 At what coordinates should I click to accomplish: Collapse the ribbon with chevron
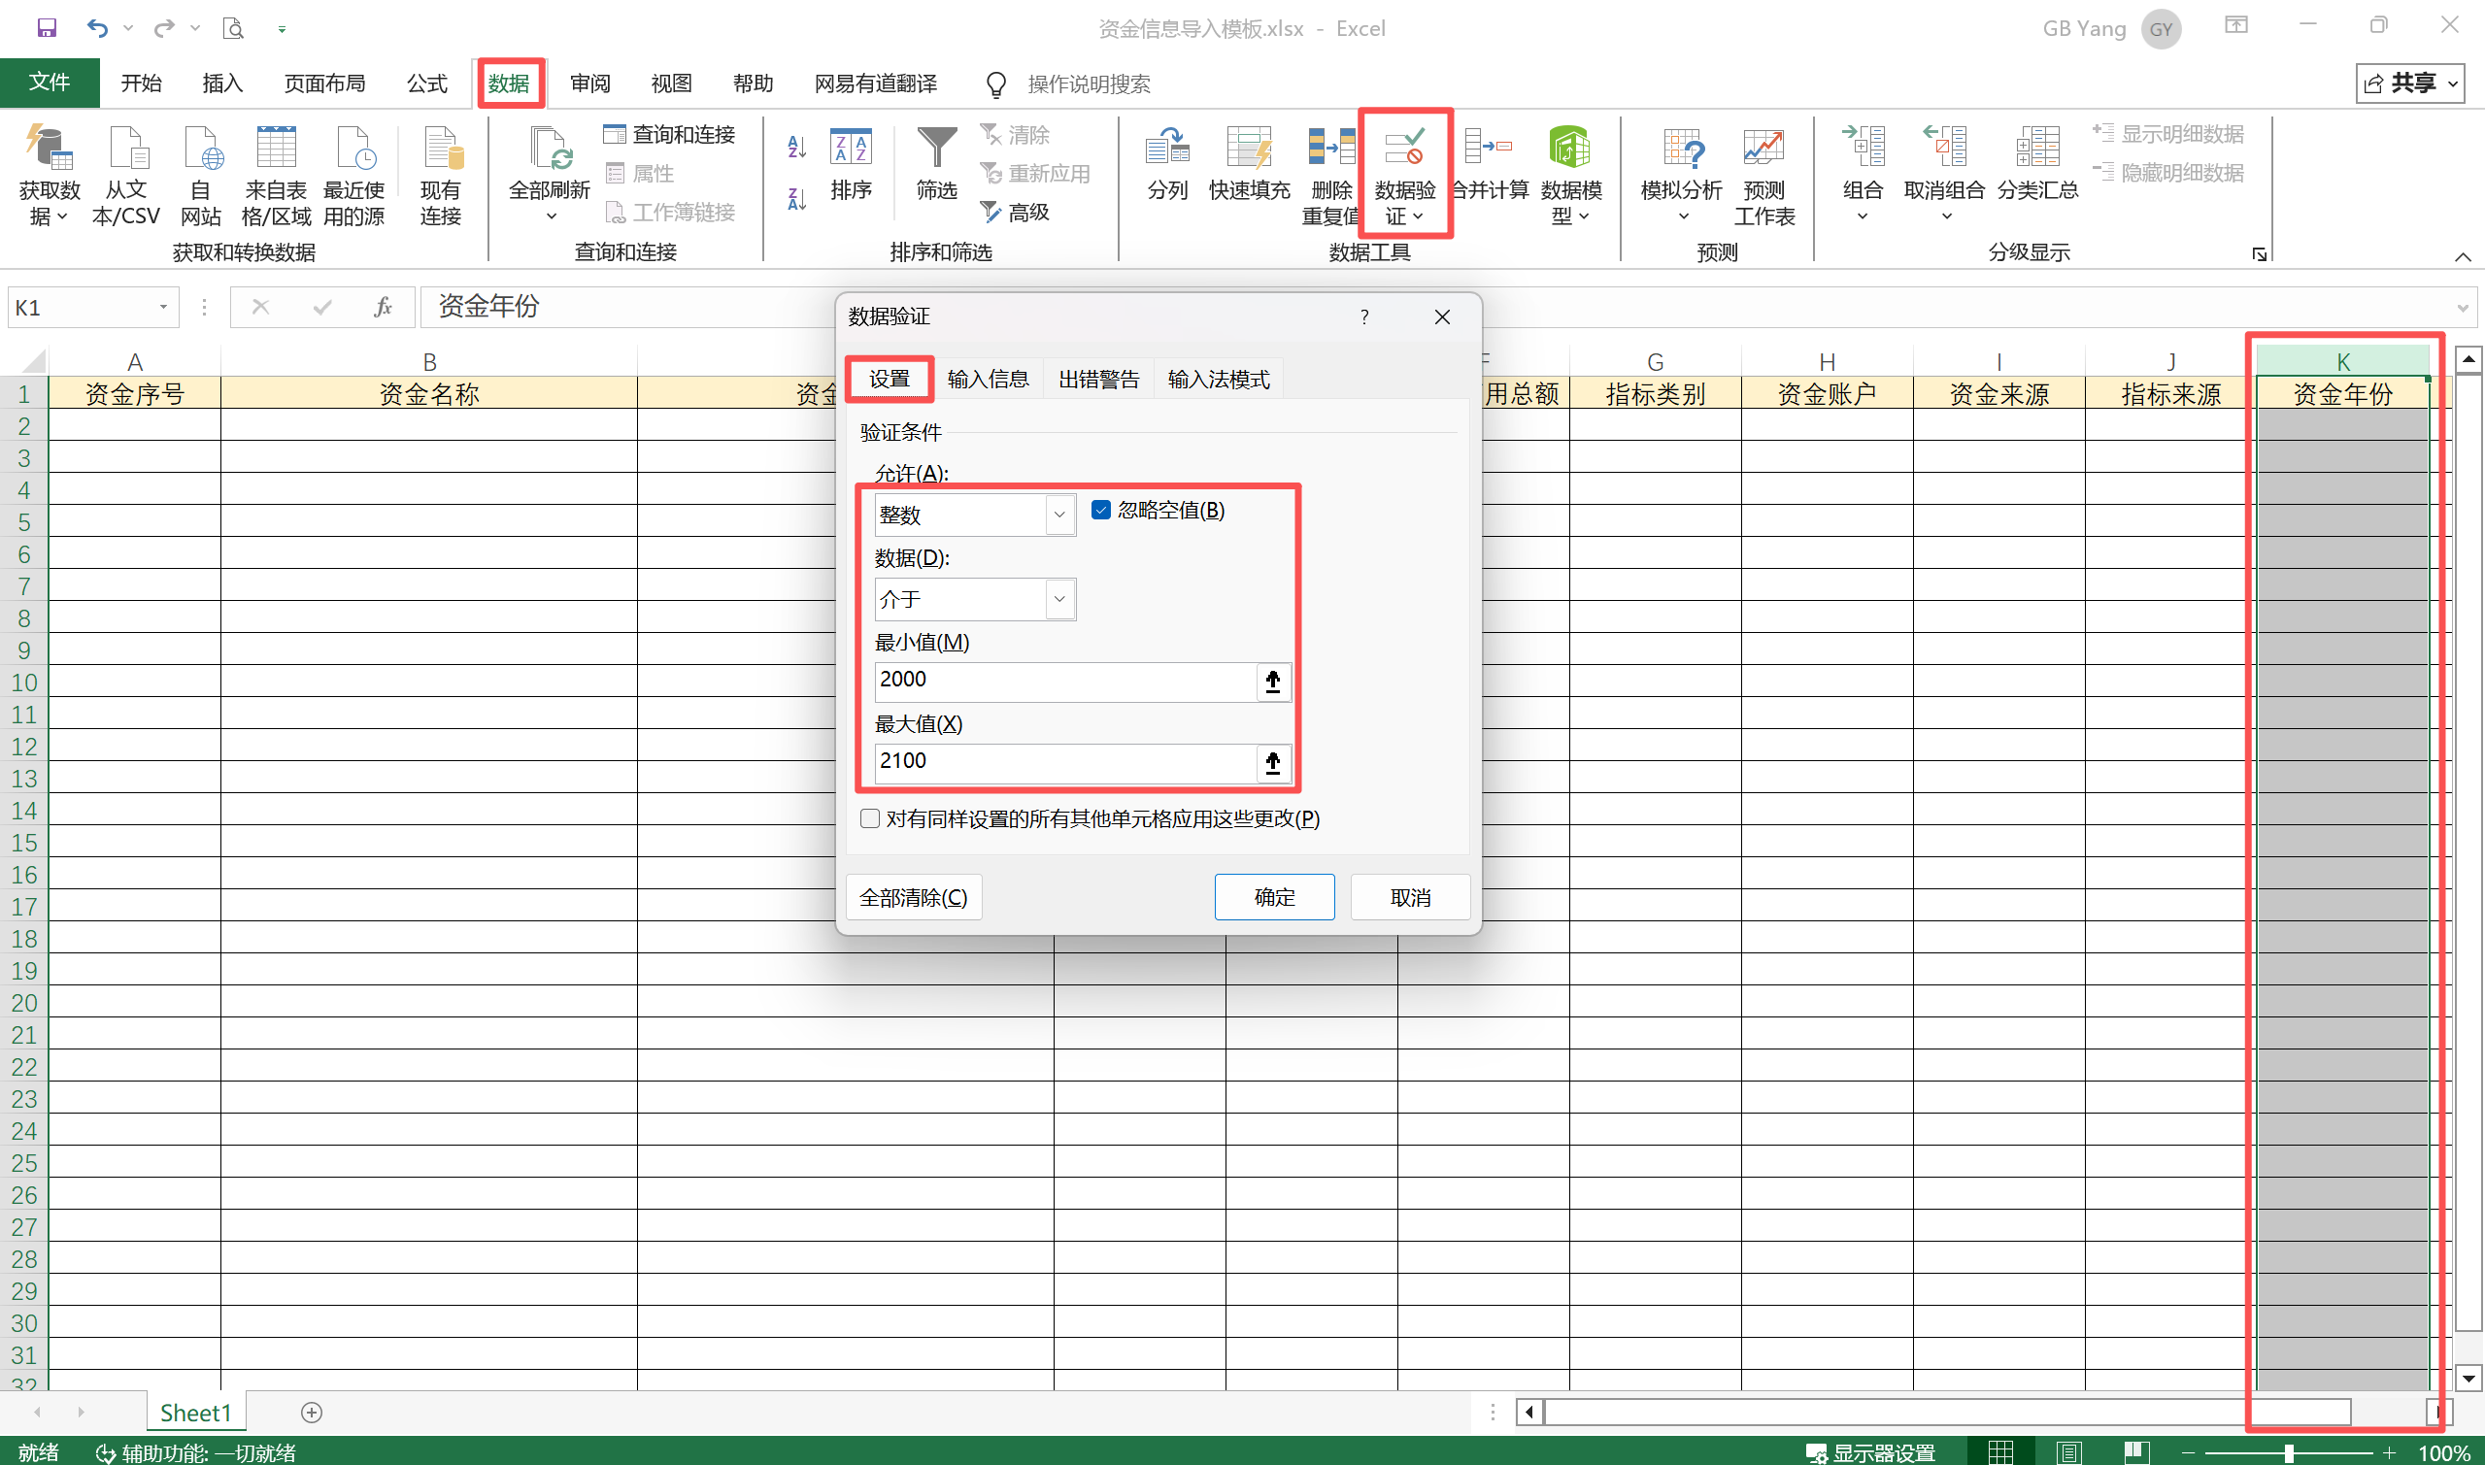click(2463, 256)
